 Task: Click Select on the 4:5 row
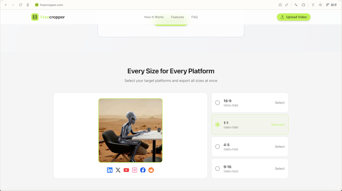[x=280, y=146]
